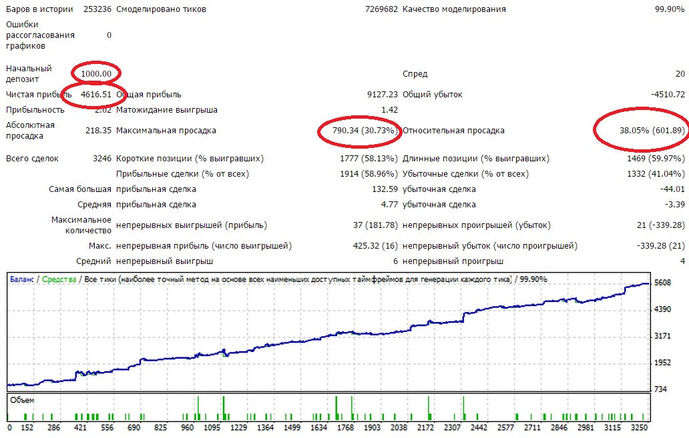Select the 3250 tick on horizontal axis
689x438 pixels.
coord(640,427)
